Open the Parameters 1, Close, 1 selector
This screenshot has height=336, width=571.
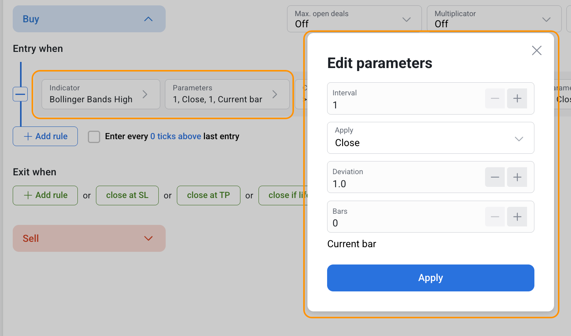point(227,94)
